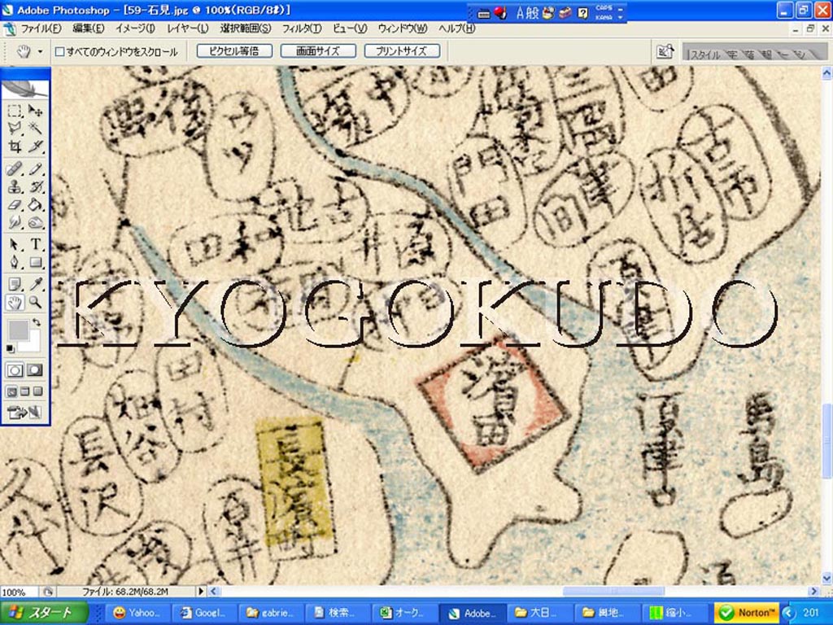Open the 選択範囲(S) menu

245,28
